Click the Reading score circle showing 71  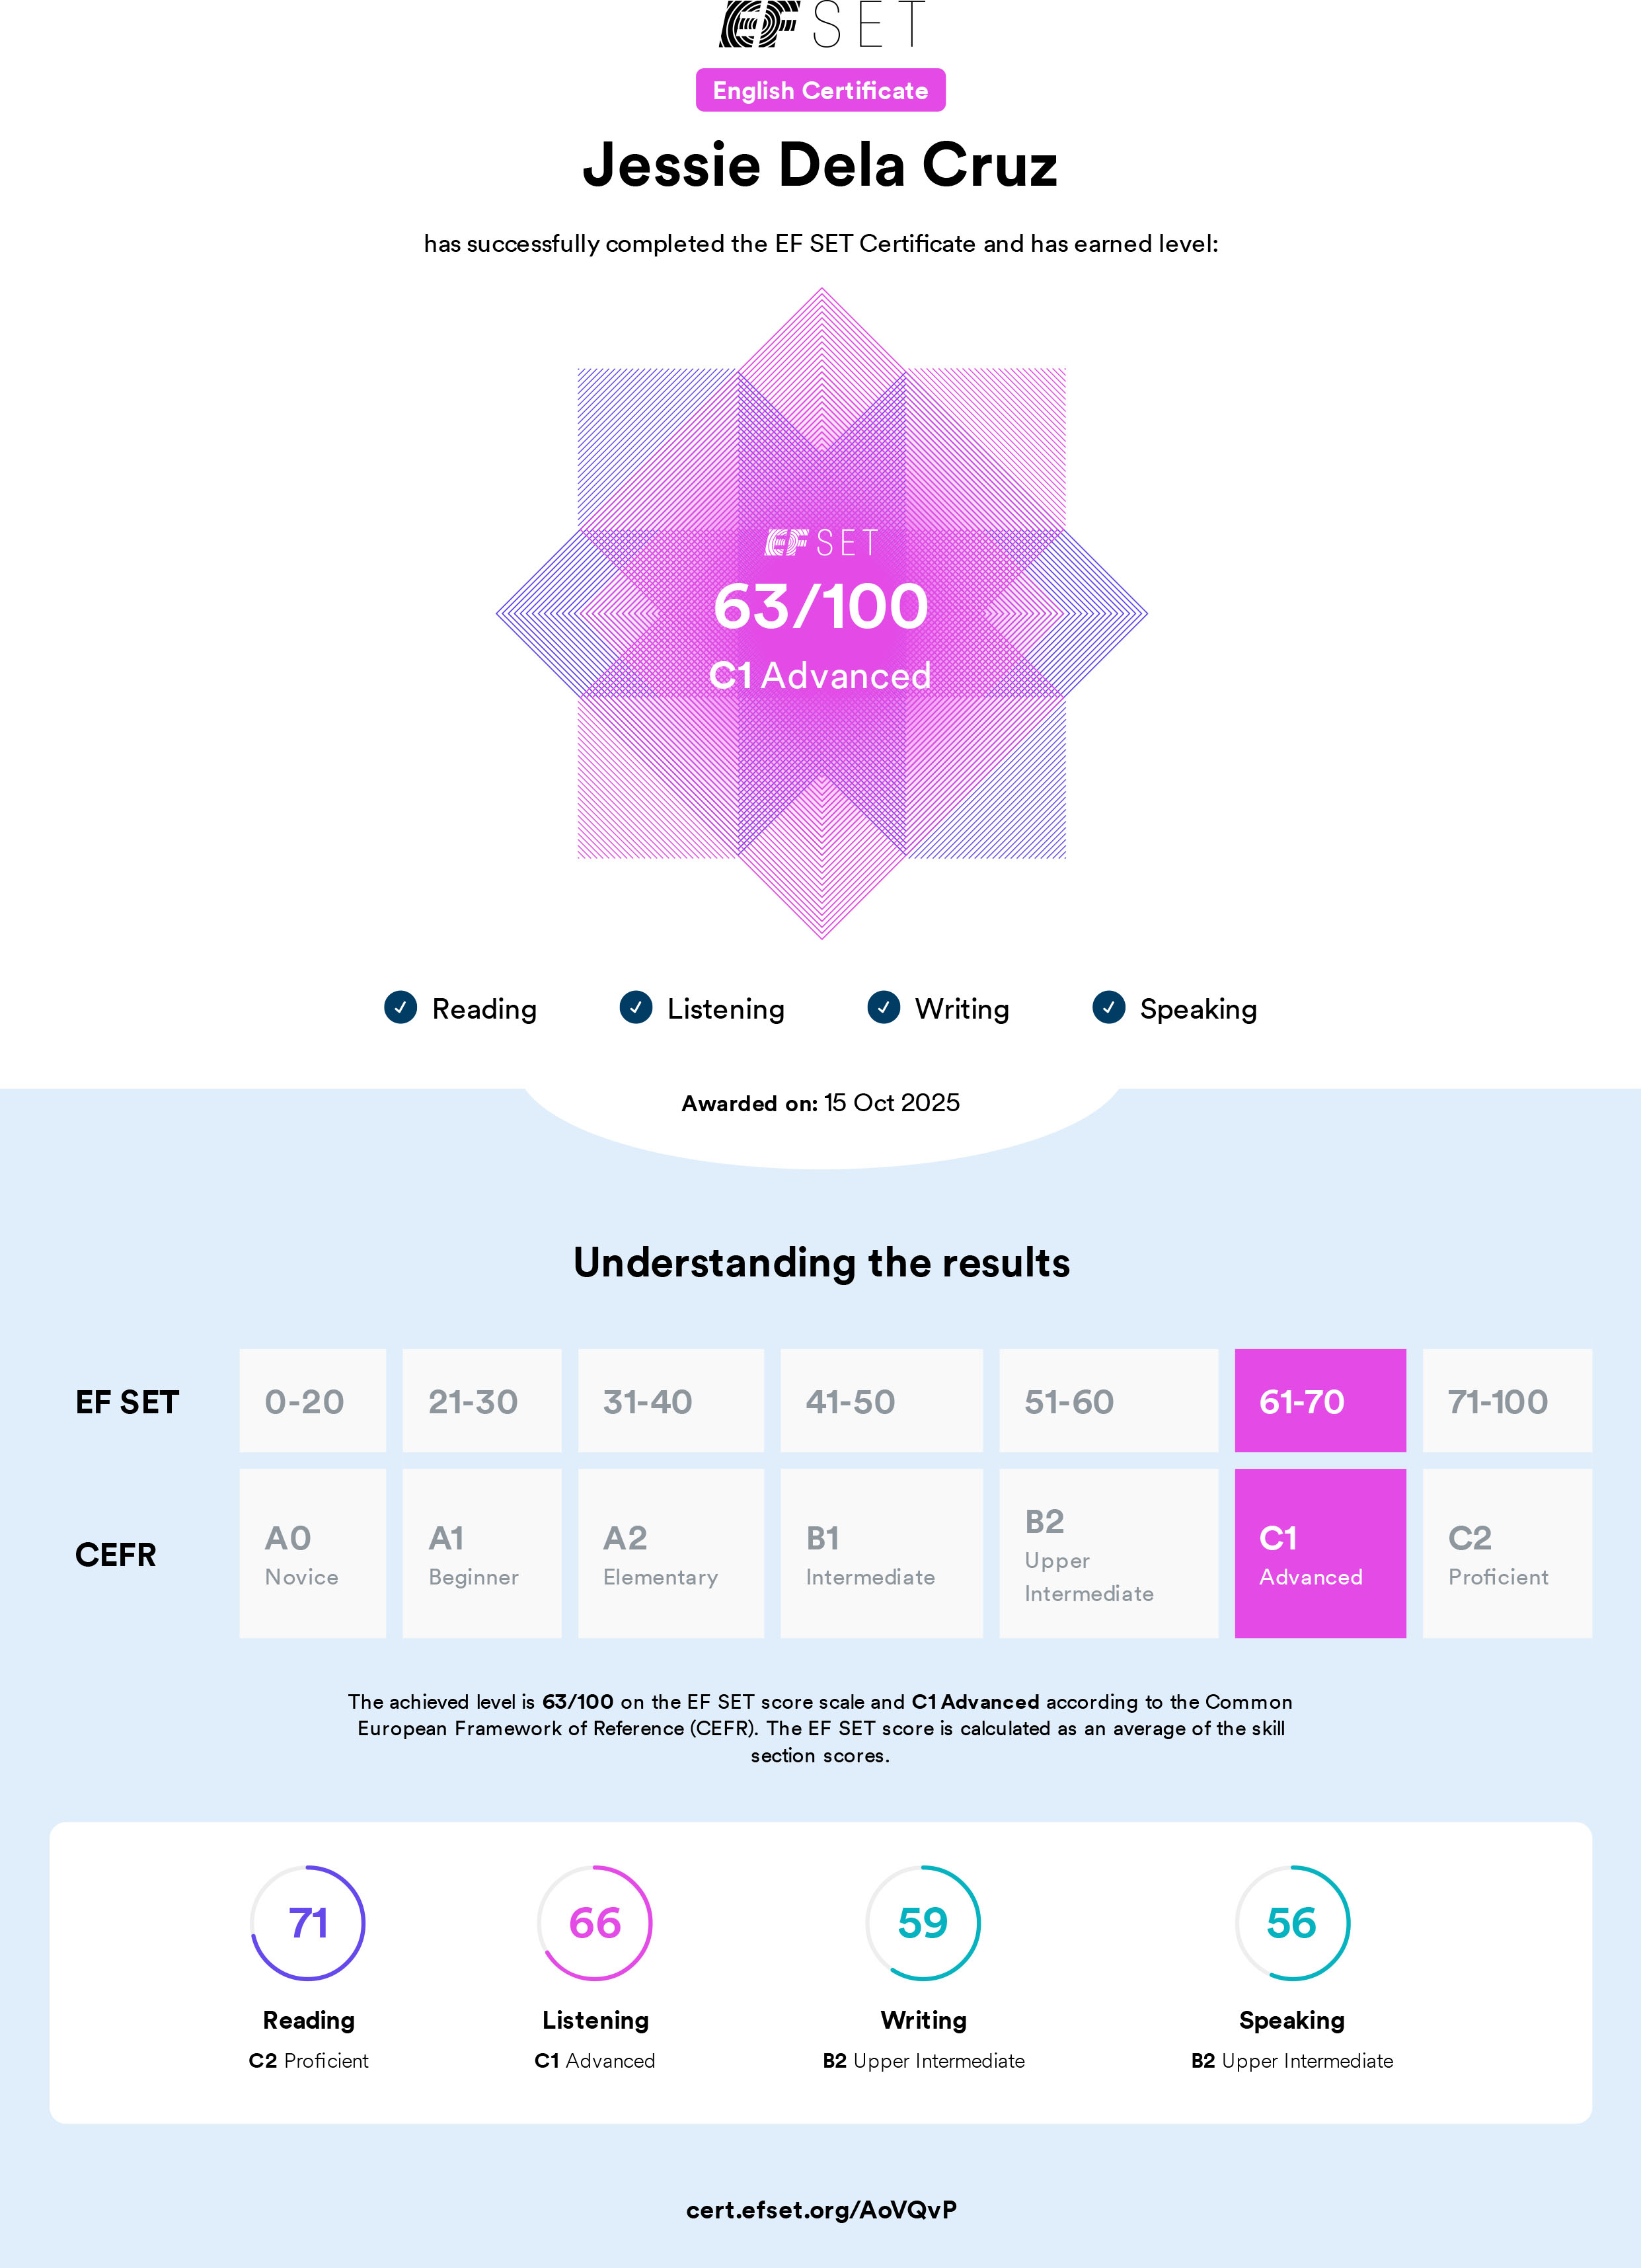click(308, 1922)
